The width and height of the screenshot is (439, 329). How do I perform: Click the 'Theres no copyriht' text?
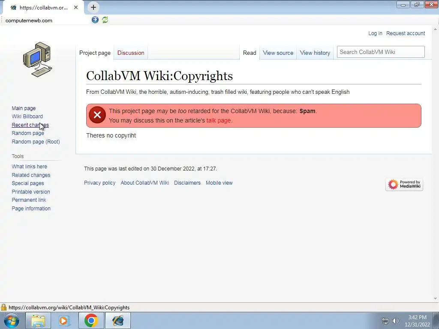pos(111,136)
